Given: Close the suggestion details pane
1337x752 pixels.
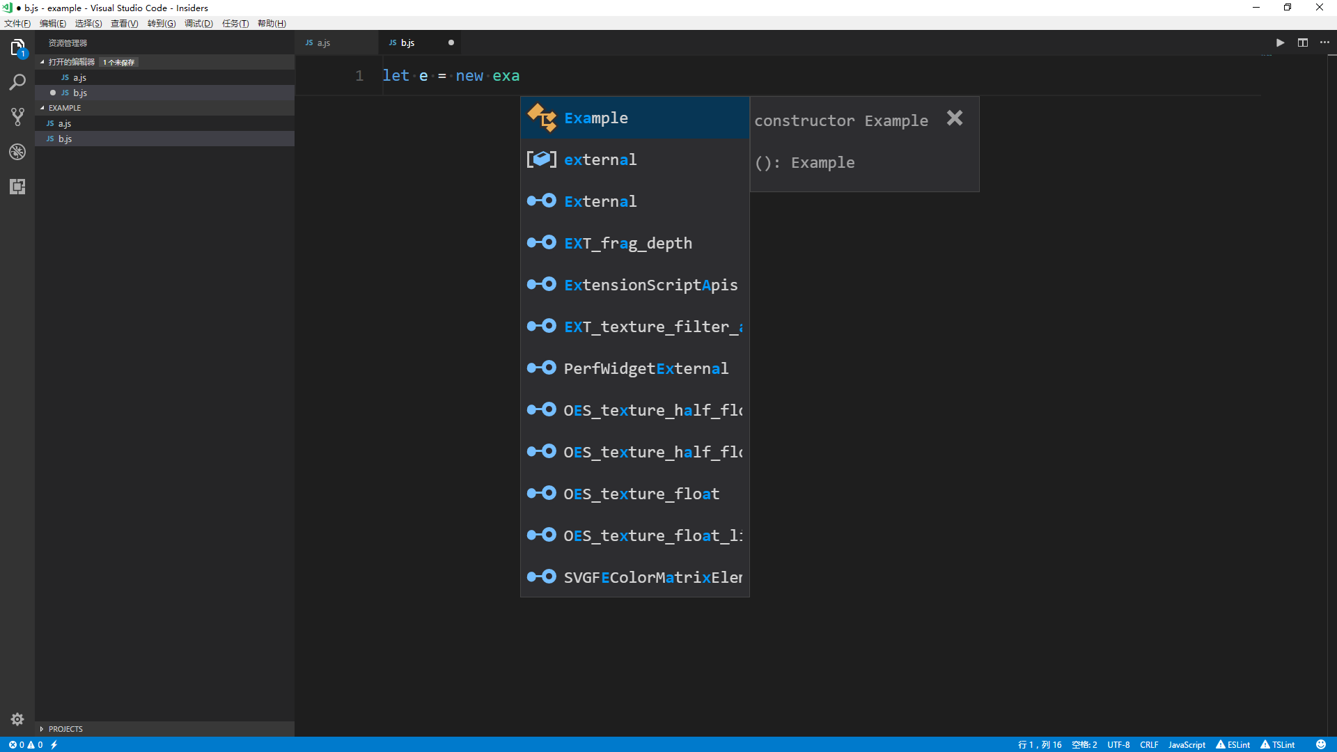Looking at the screenshot, I should tap(955, 118).
